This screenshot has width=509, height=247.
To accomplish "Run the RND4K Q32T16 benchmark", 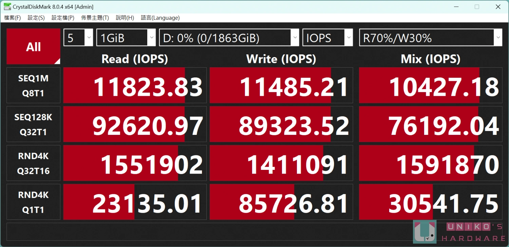I will [x=33, y=163].
